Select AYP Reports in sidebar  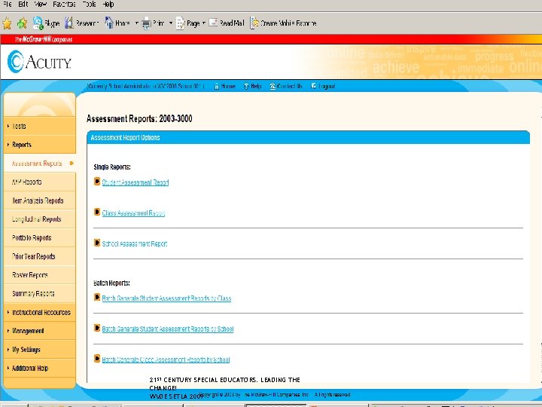pos(40,182)
